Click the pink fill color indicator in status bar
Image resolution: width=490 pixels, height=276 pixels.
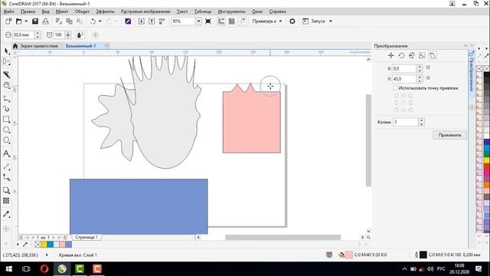coord(349,255)
